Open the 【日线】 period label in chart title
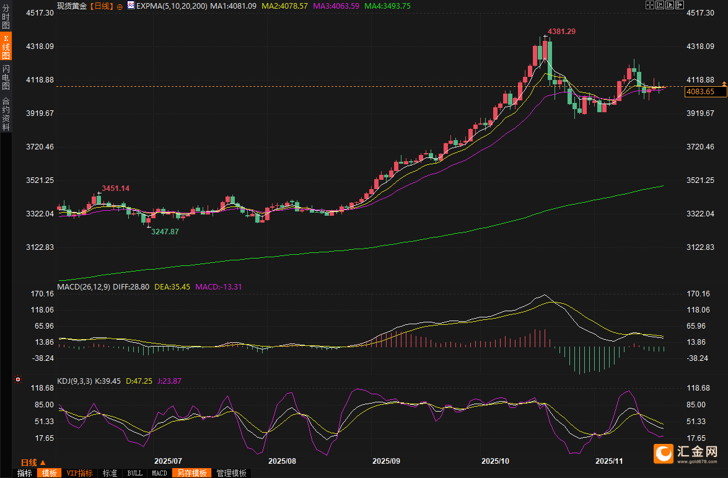728x478 pixels. point(102,6)
